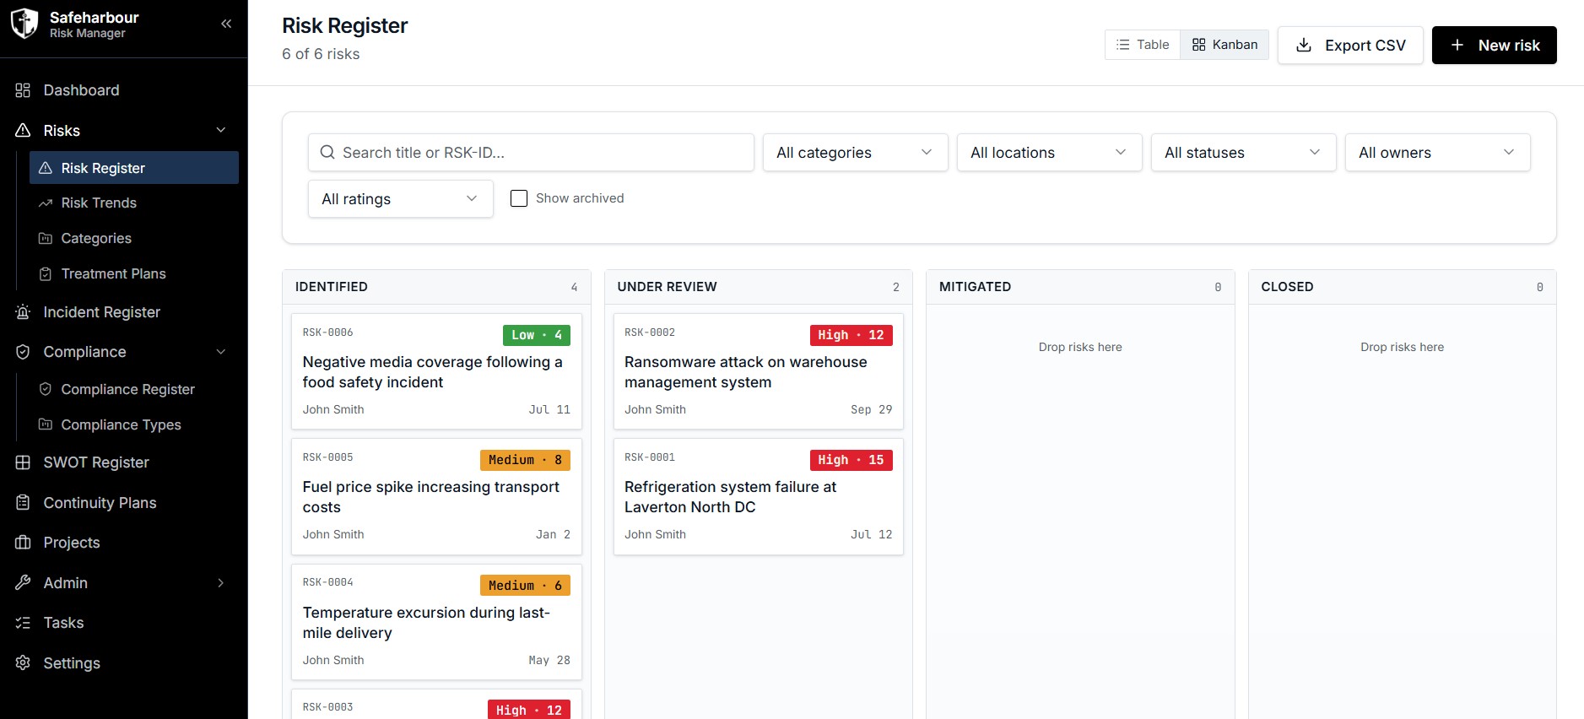Image resolution: width=1584 pixels, height=719 pixels.
Task: Open the All ratings dropdown
Action: click(400, 199)
